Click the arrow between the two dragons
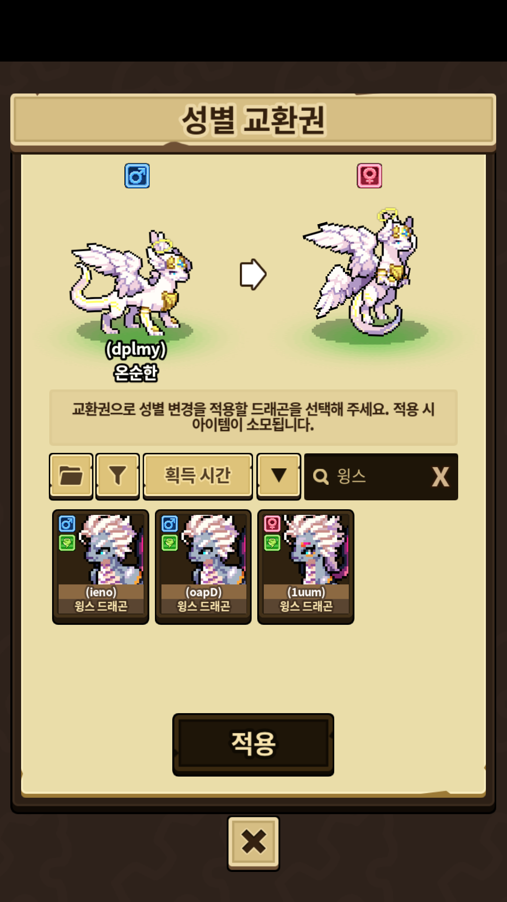The image size is (507, 902). point(253,274)
